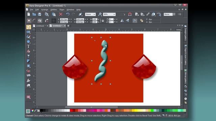Open the zoom percentage 80% dropdown
Screen dimensions: 216x121
[109, 14]
